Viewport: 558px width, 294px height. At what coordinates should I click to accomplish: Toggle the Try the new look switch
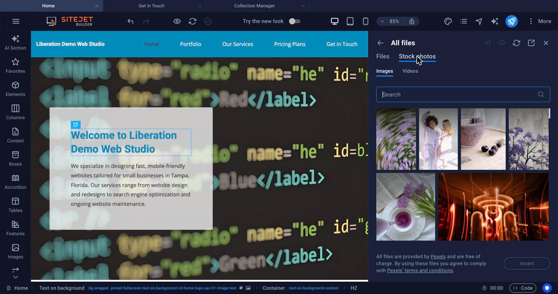coord(294,21)
